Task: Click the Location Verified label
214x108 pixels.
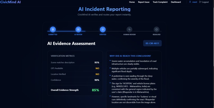Action: pos(58,74)
